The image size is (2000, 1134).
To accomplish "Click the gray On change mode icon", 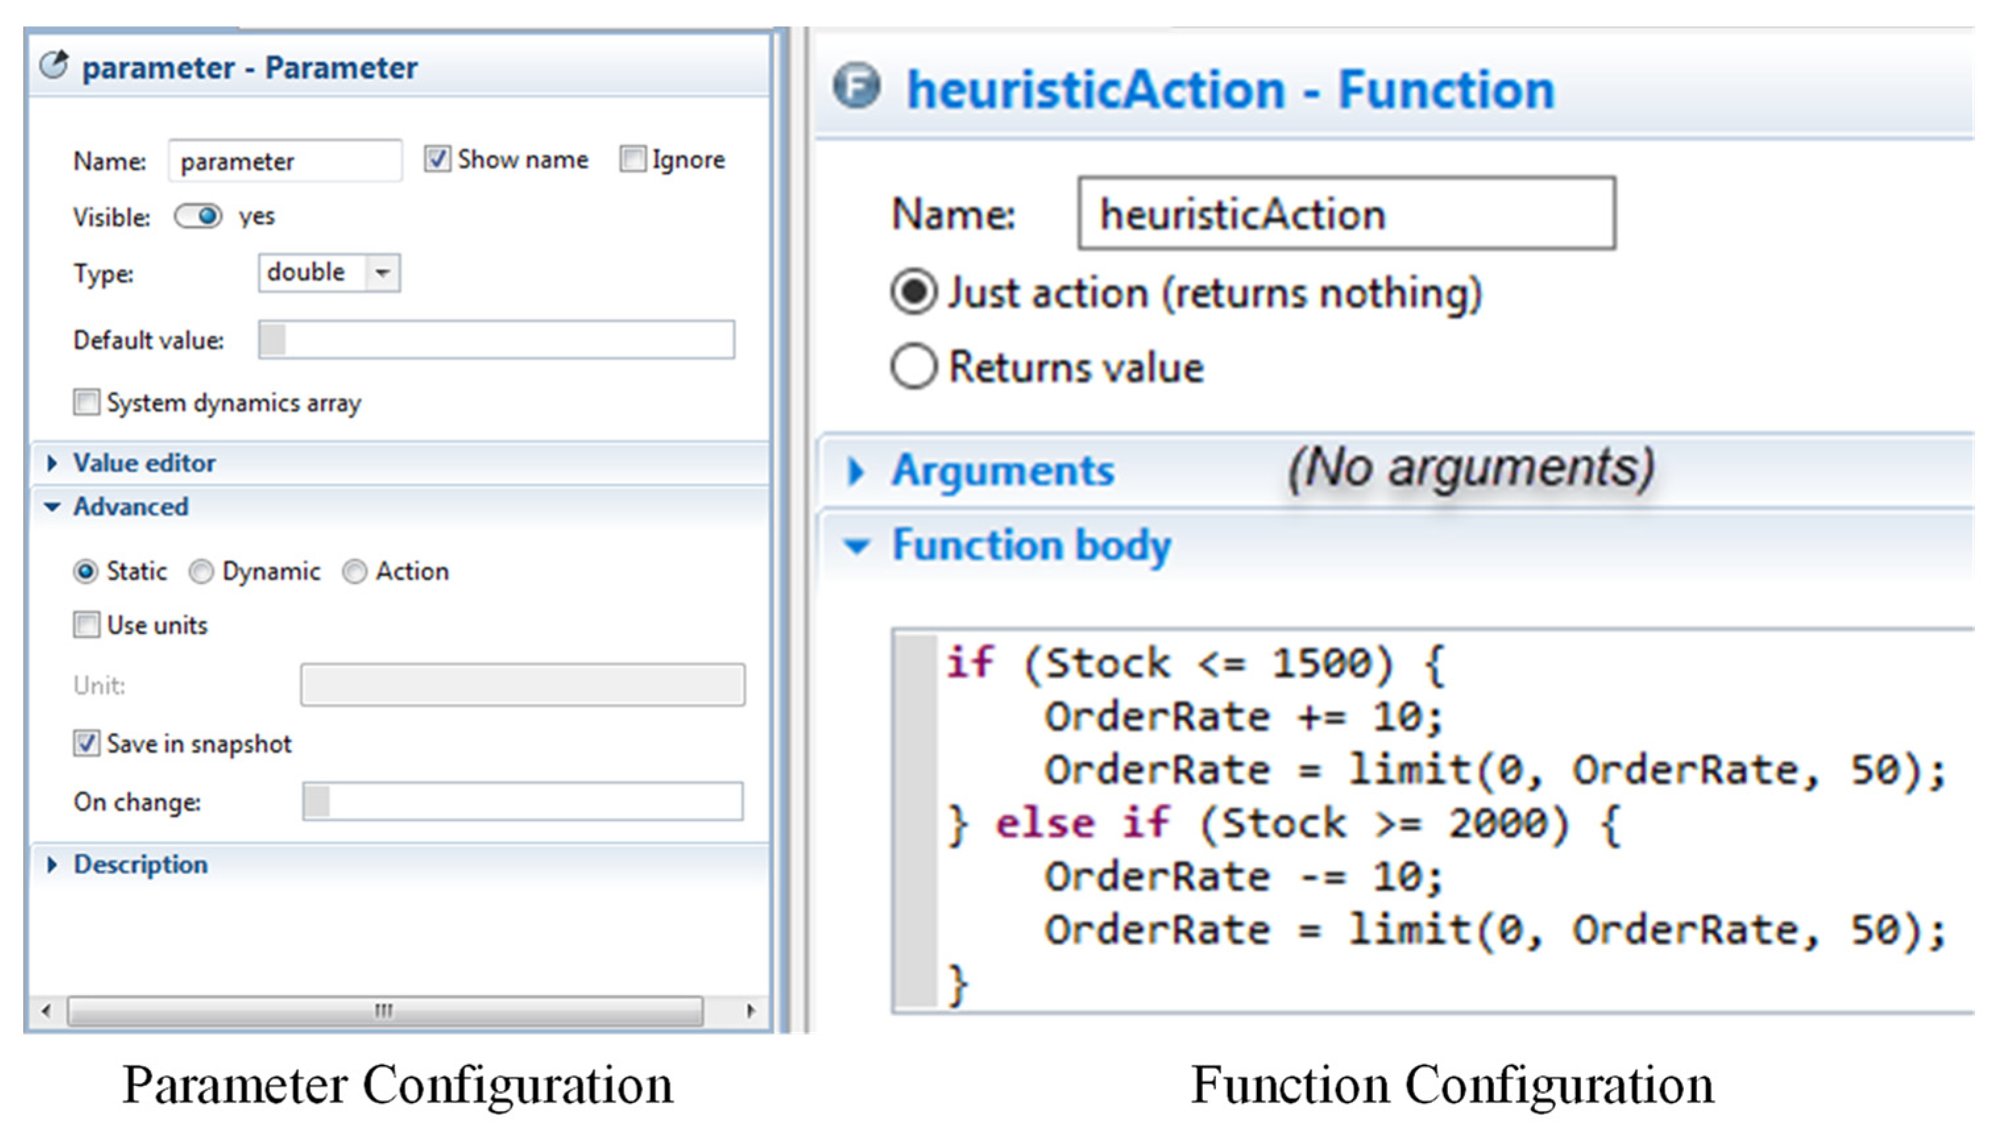I will pos(316,801).
